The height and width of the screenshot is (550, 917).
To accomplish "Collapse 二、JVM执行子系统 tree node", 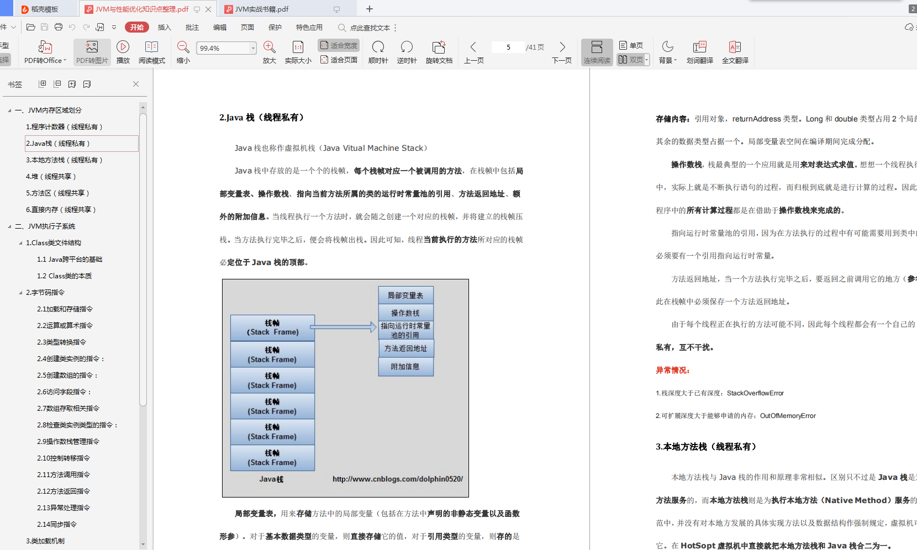I will [x=9, y=226].
